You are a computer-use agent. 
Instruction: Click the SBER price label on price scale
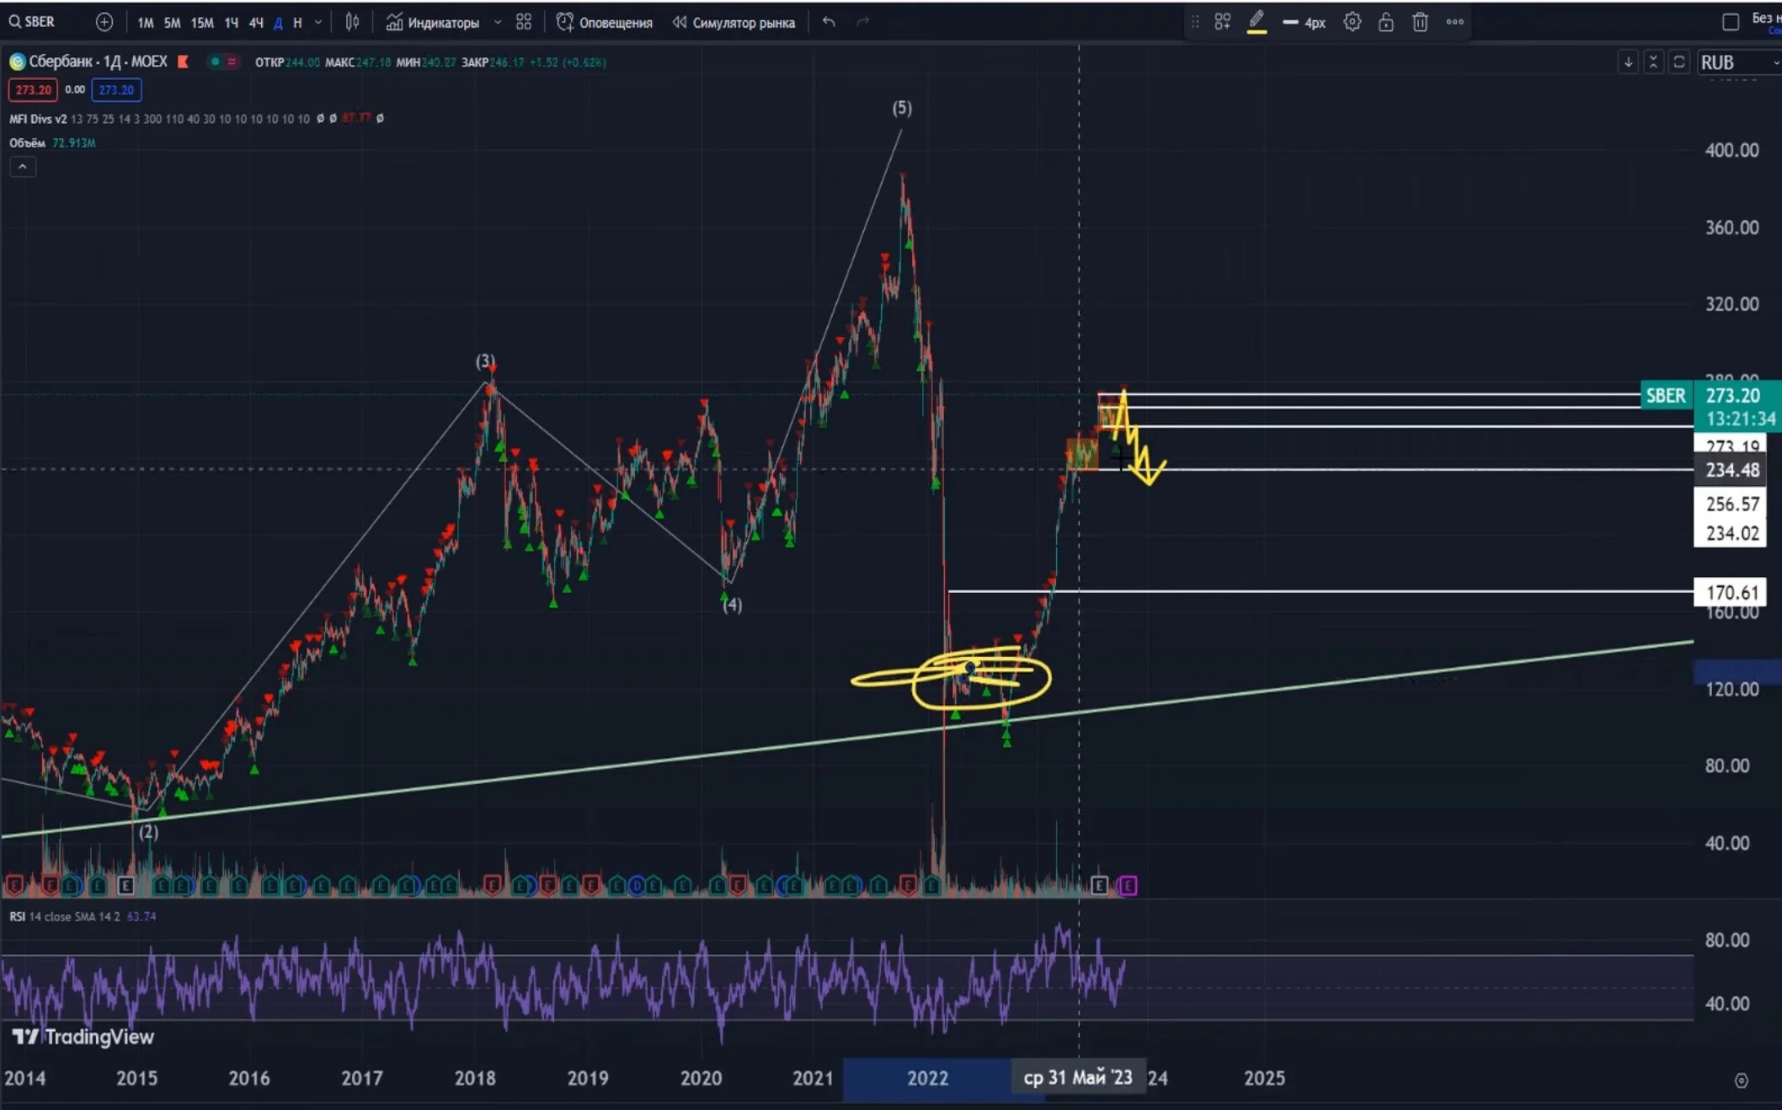[x=1666, y=396]
